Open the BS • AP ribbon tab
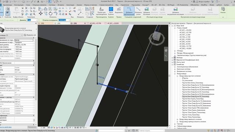 coord(154,5)
